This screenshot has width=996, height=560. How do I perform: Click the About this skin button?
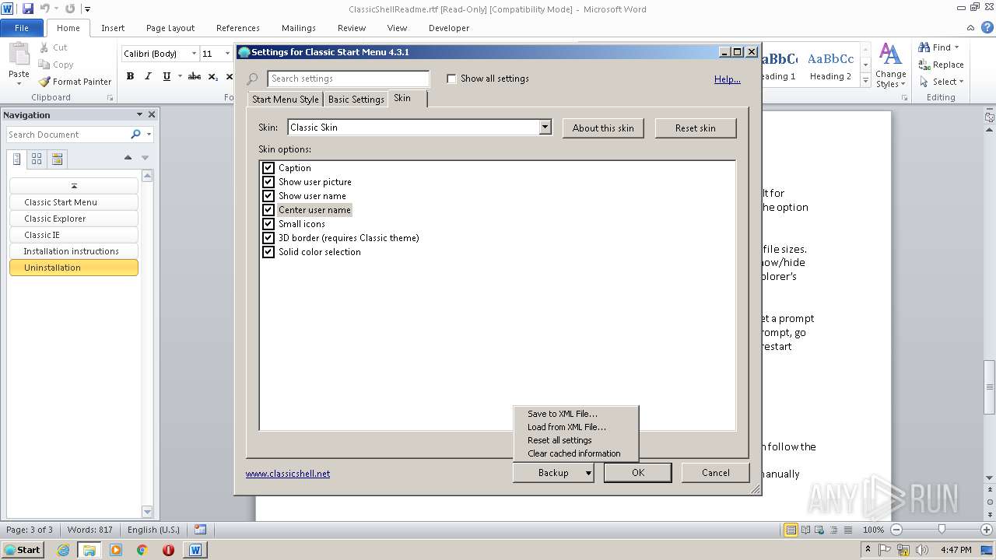[x=603, y=128]
